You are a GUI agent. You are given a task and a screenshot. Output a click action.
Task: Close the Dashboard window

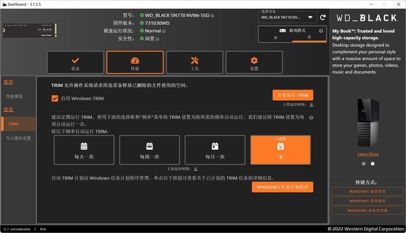[x=399, y=4]
